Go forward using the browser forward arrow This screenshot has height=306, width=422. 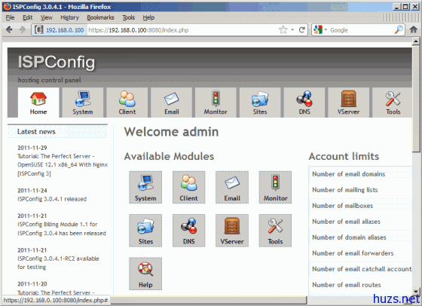click(23, 29)
